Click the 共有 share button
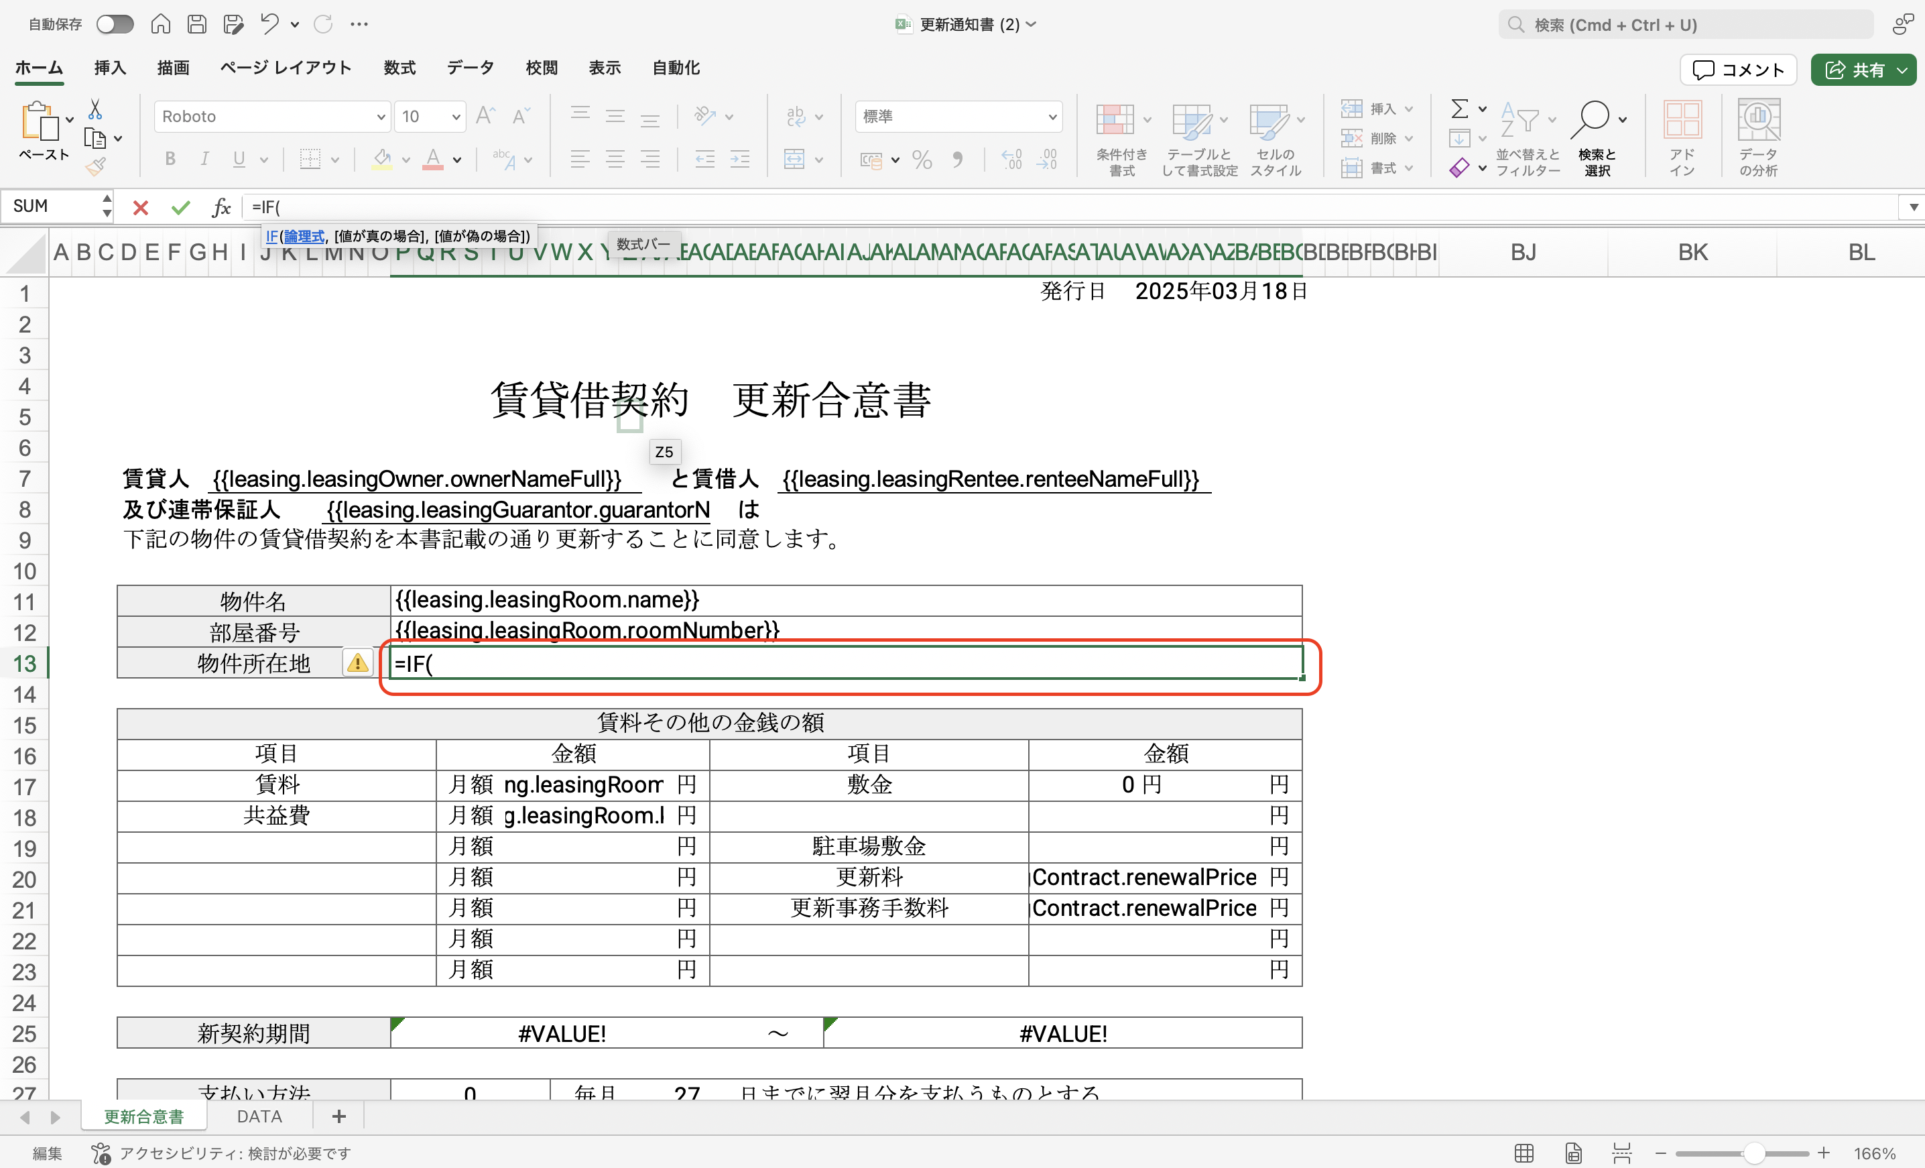 coord(1863,70)
